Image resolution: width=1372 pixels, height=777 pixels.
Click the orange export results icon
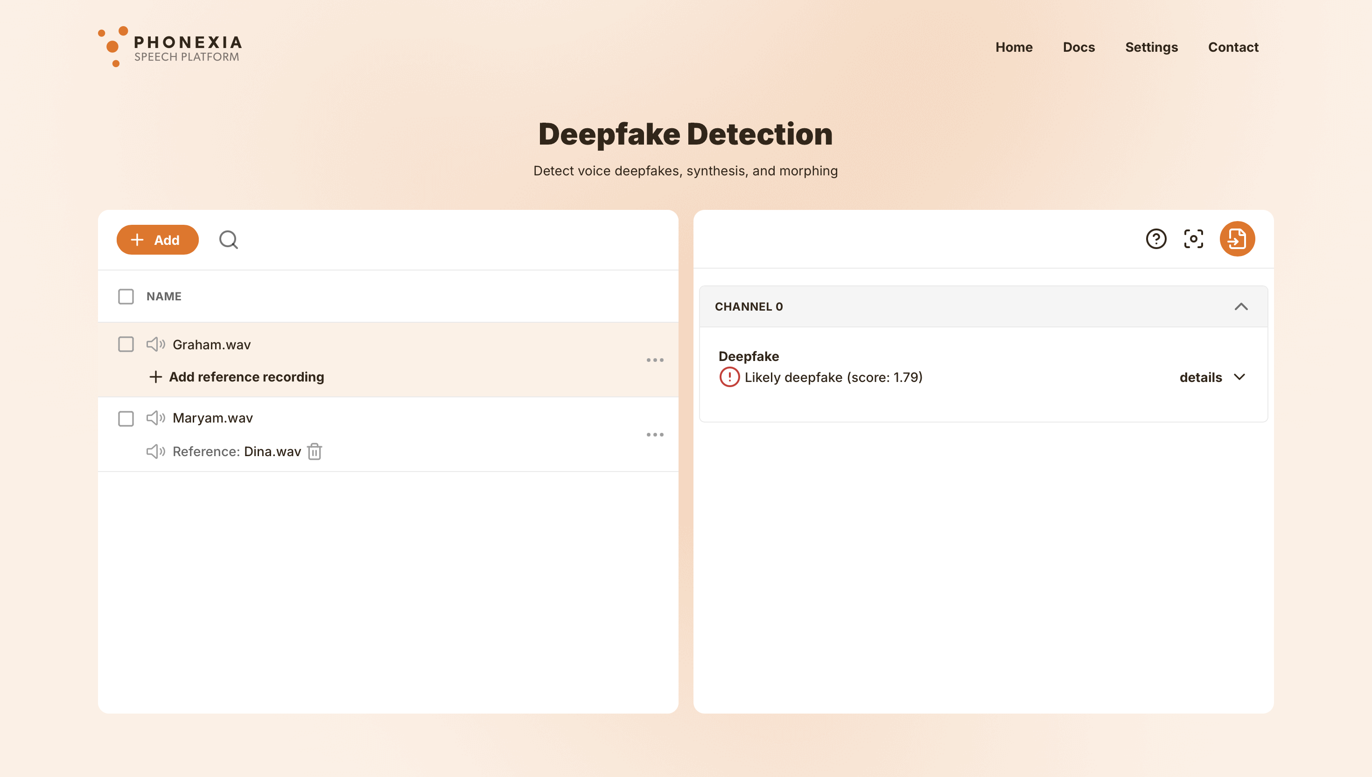1238,239
